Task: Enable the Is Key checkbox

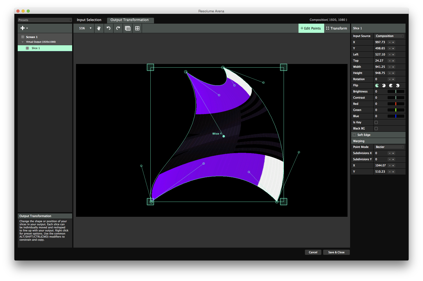Action: coord(376,123)
